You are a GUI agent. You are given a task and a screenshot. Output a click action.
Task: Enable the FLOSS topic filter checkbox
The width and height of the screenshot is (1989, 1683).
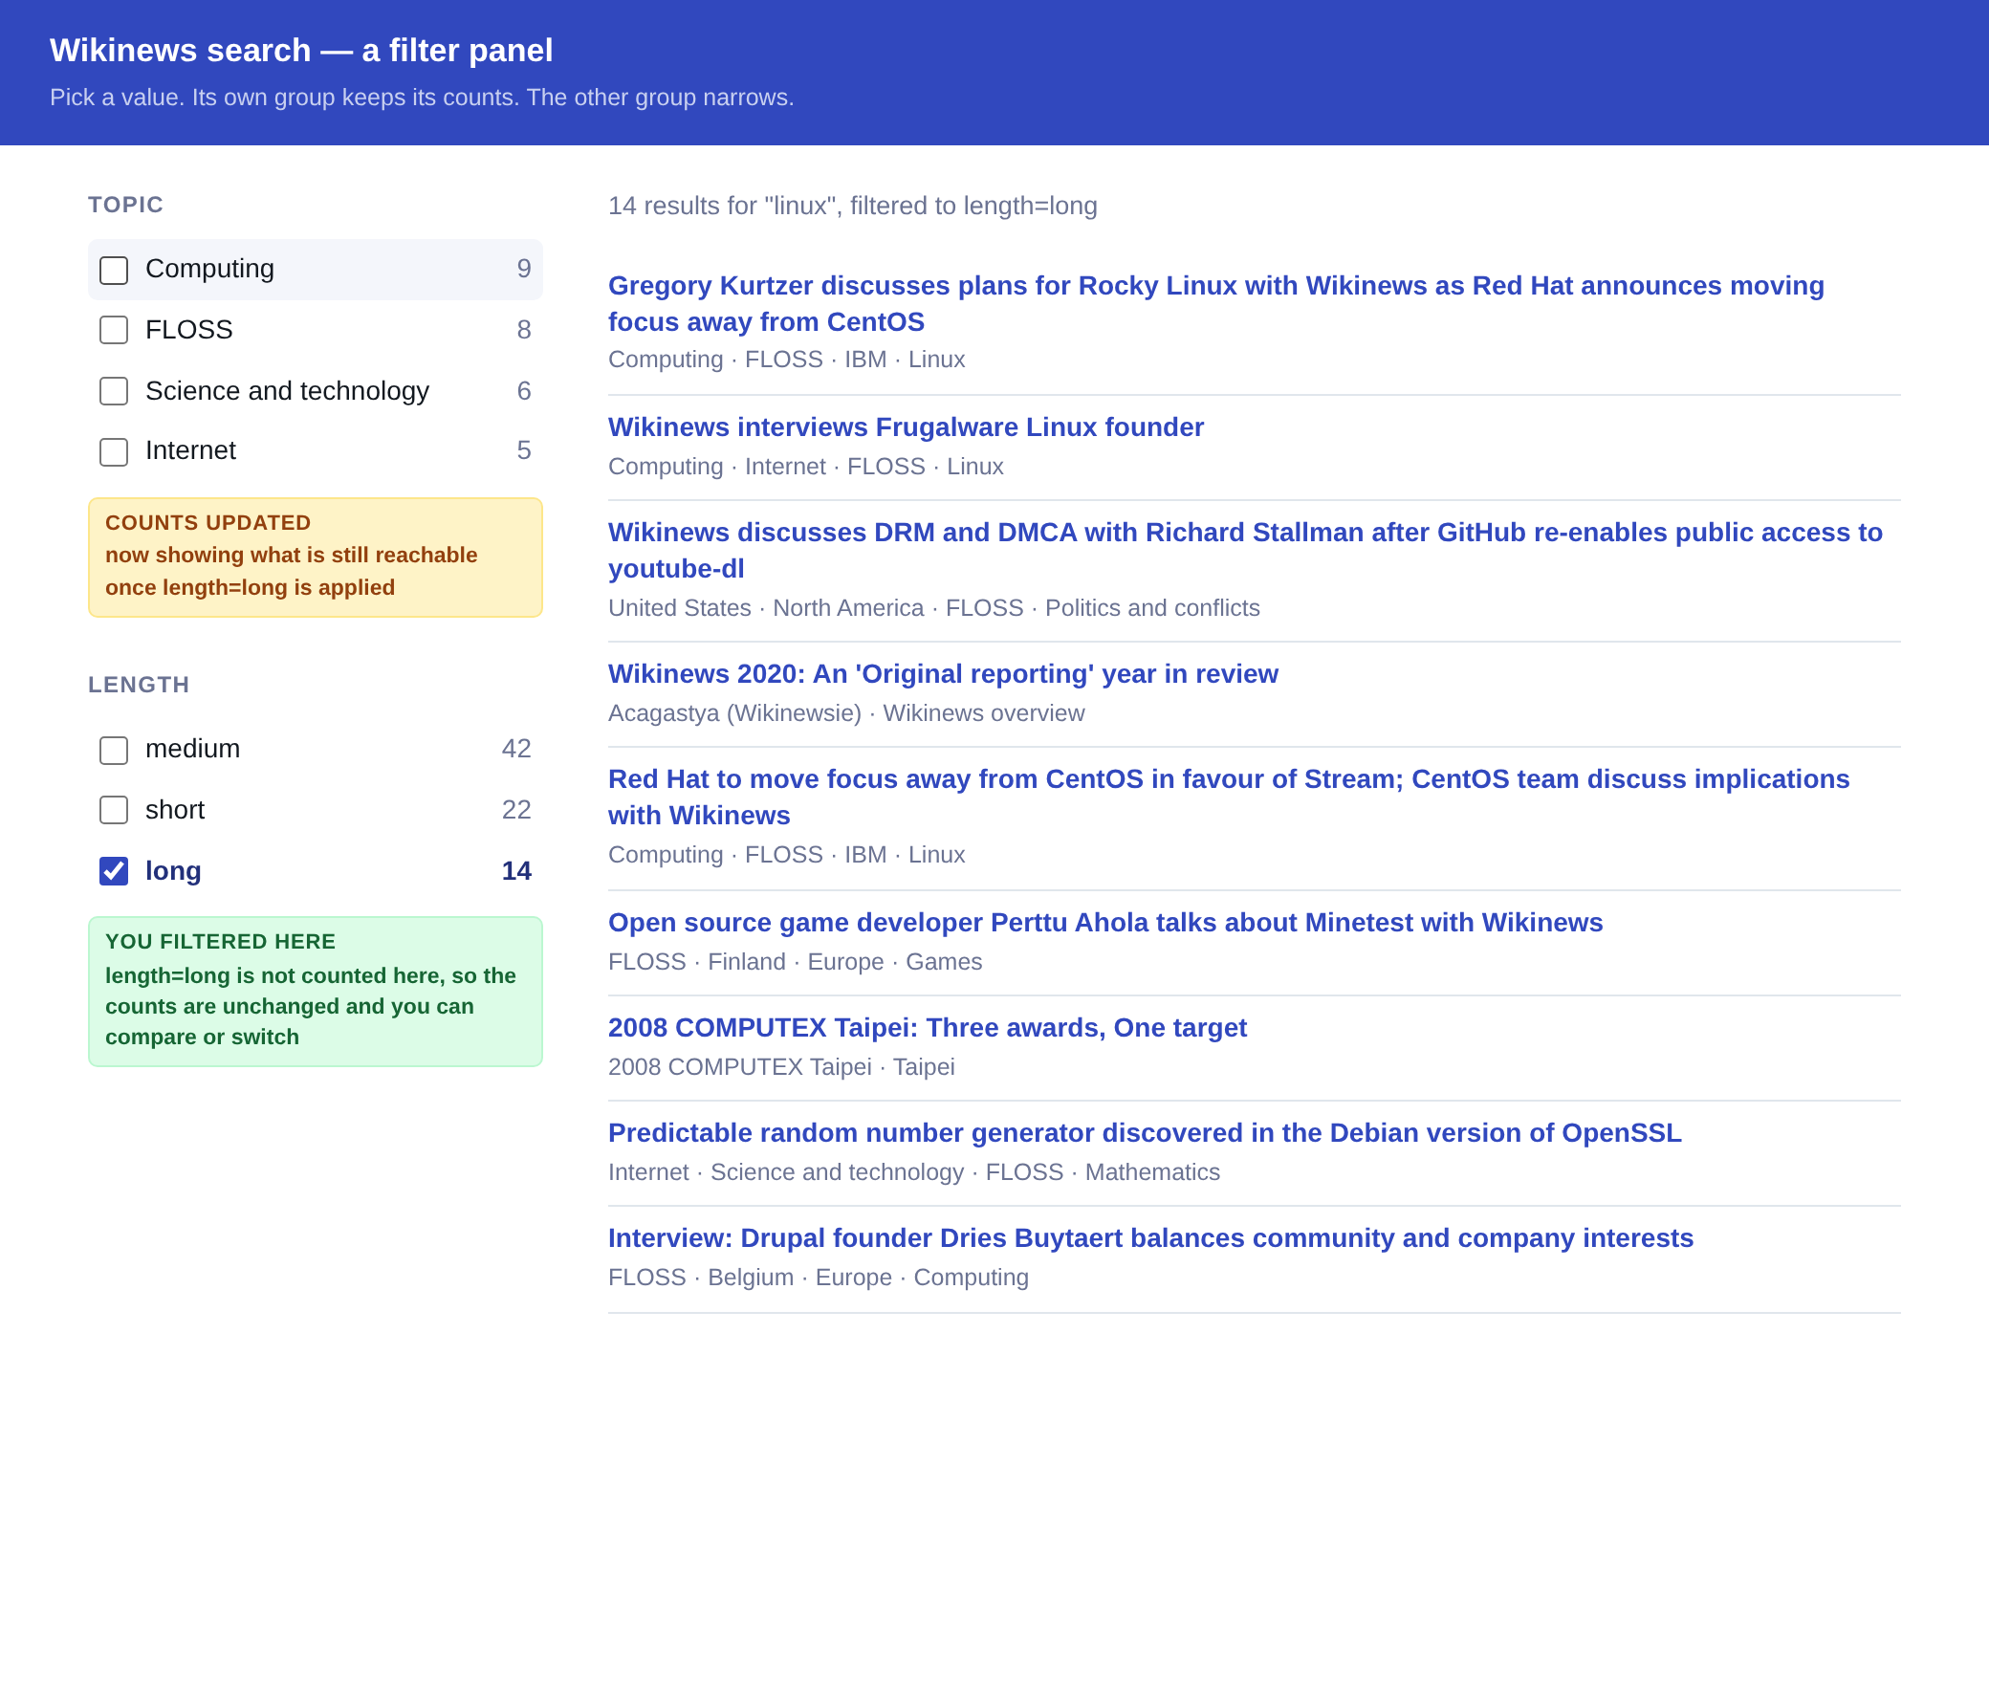tap(114, 330)
